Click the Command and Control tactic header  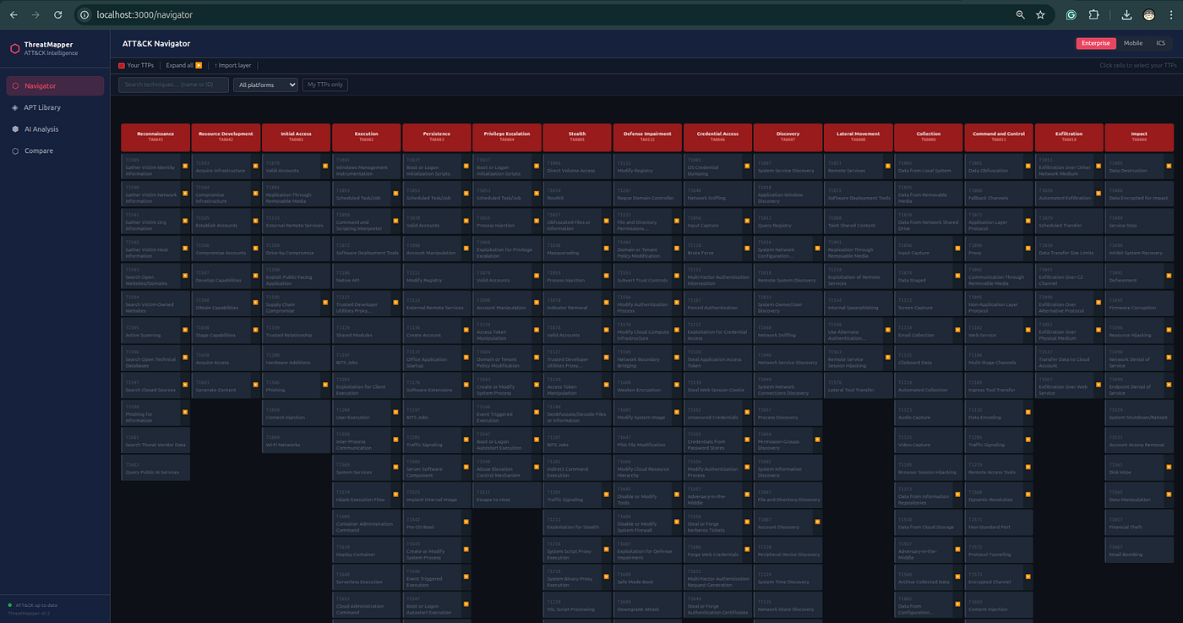click(x=999, y=137)
